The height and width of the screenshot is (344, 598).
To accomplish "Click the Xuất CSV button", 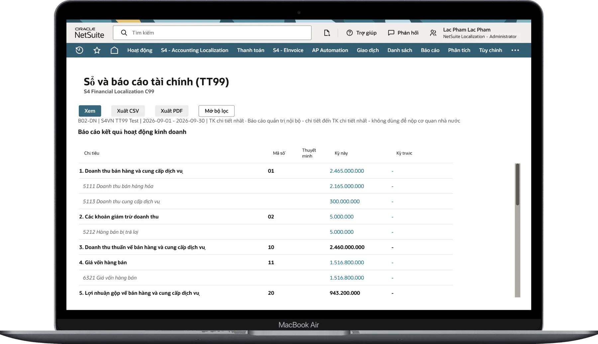I will [x=128, y=111].
